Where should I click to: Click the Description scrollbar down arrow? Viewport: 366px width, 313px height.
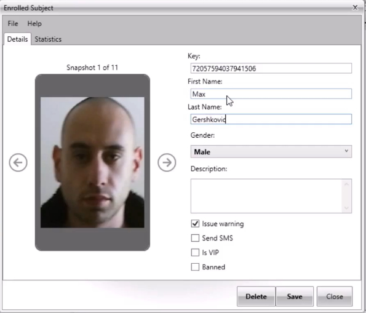click(346, 208)
